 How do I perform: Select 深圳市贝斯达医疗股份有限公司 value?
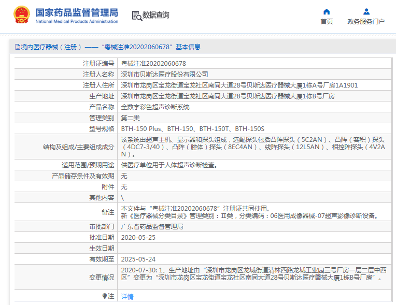(x=165, y=75)
